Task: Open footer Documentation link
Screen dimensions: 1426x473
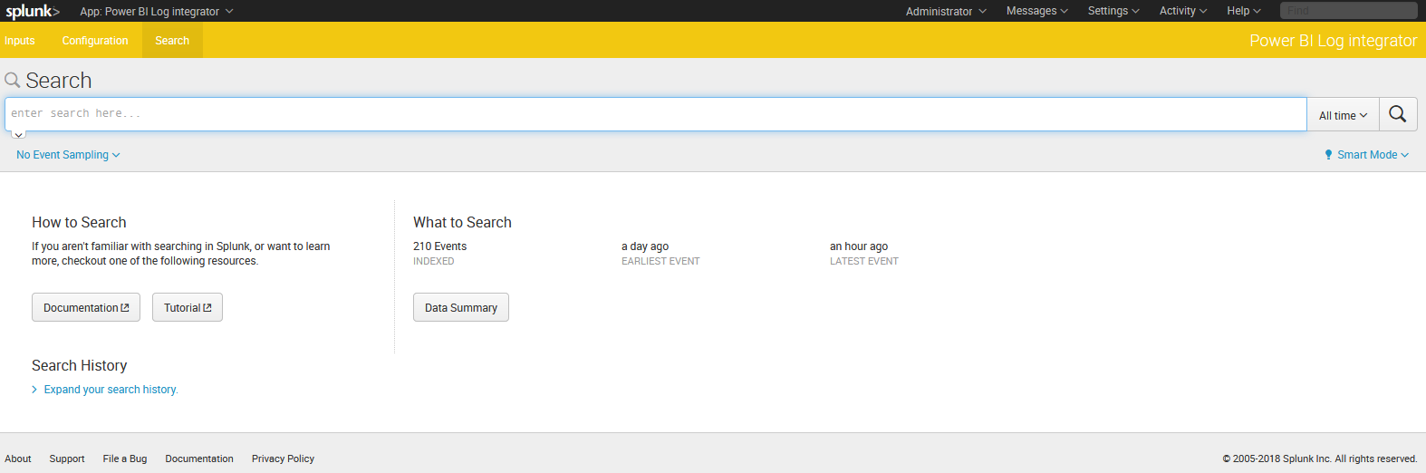Action: point(199,459)
